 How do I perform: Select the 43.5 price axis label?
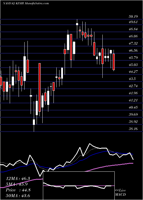pyautogui.click(x=132, y=79)
